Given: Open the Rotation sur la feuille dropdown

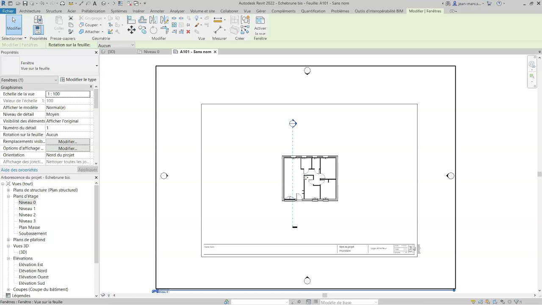Looking at the screenshot, I should 116,45.
